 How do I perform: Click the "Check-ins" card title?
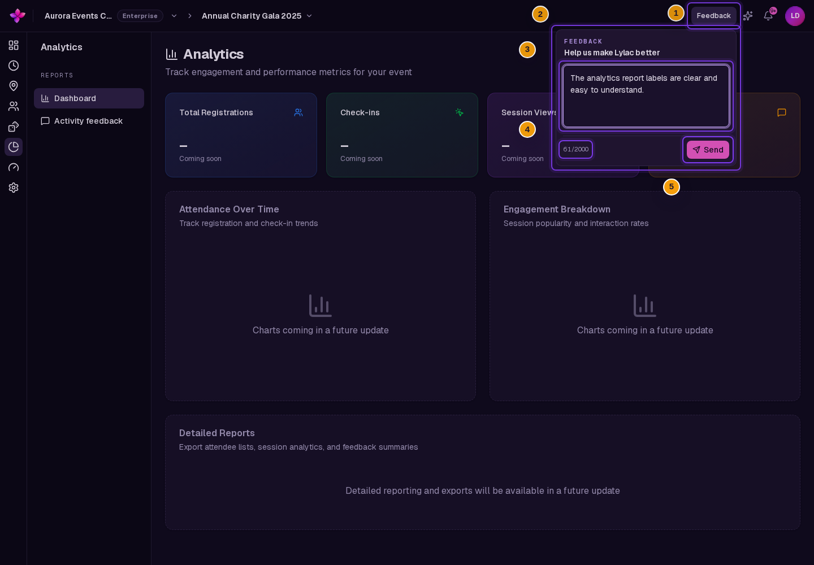click(x=360, y=112)
